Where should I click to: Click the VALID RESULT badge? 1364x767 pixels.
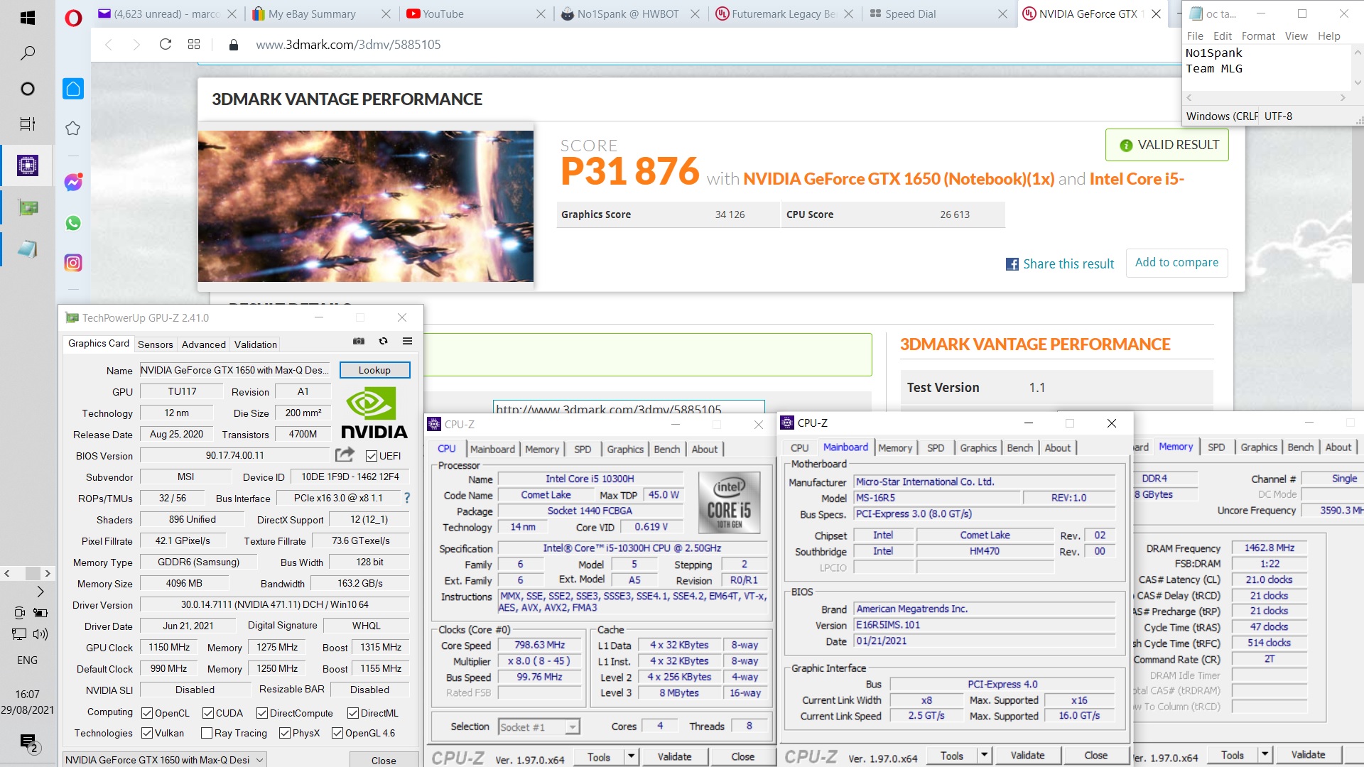[x=1167, y=145]
